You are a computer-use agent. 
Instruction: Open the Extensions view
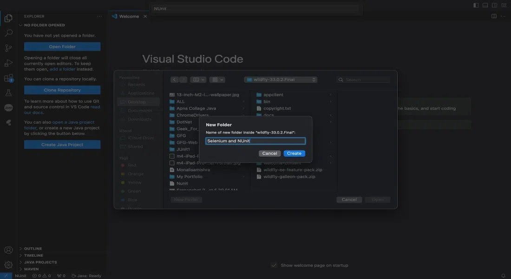click(x=8, y=78)
